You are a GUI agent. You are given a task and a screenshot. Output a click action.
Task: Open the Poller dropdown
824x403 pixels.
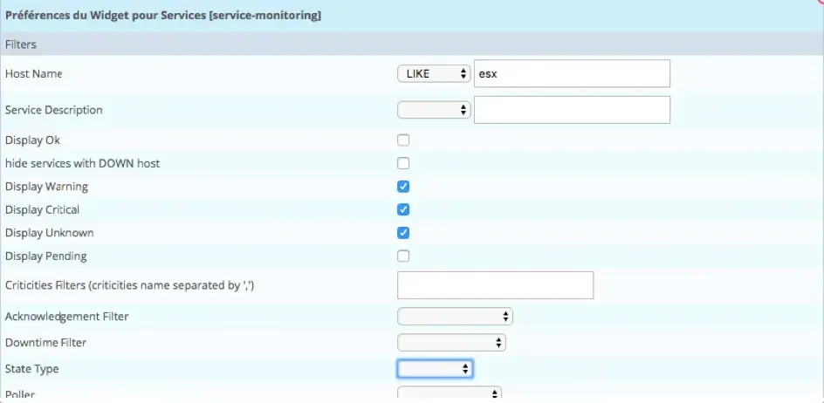click(450, 393)
